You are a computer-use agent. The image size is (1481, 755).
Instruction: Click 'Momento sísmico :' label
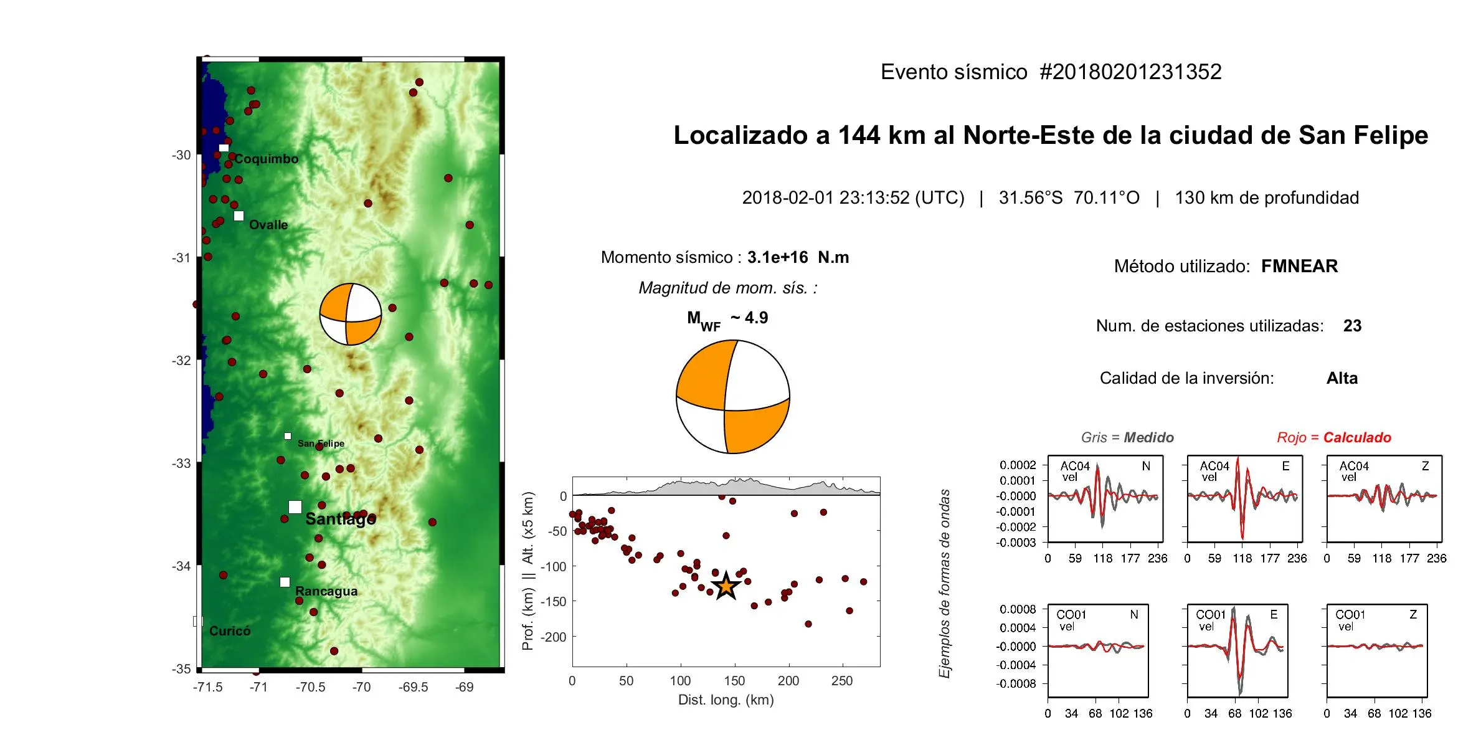[x=671, y=257]
